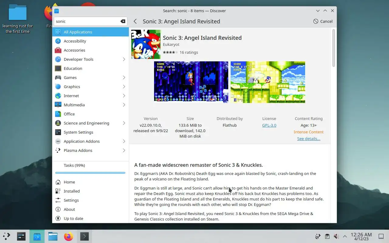Click the Plasma Addons icon
The image size is (389, 243).
point(58,150)
